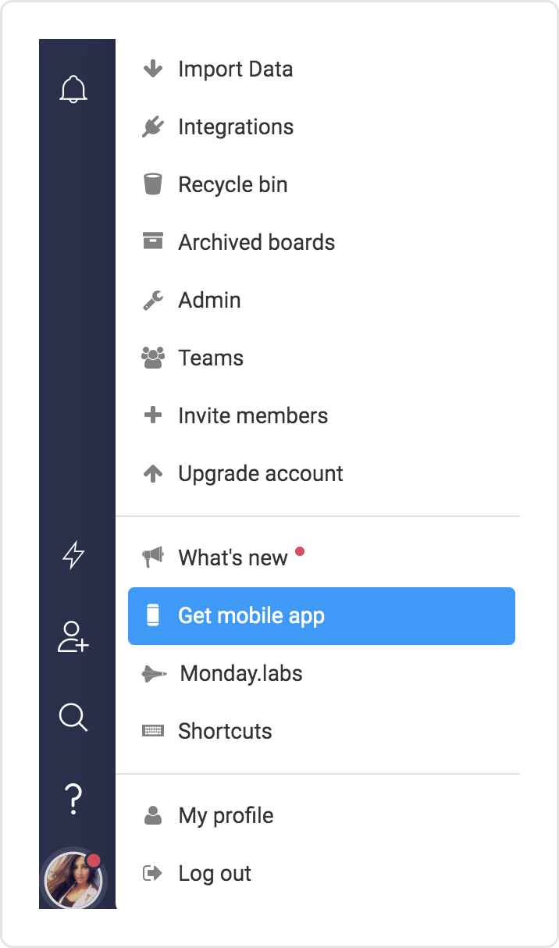Click the trash icon beside Recycle bin
Viewport: 559px width, 948px height.
tap(153, 184)
